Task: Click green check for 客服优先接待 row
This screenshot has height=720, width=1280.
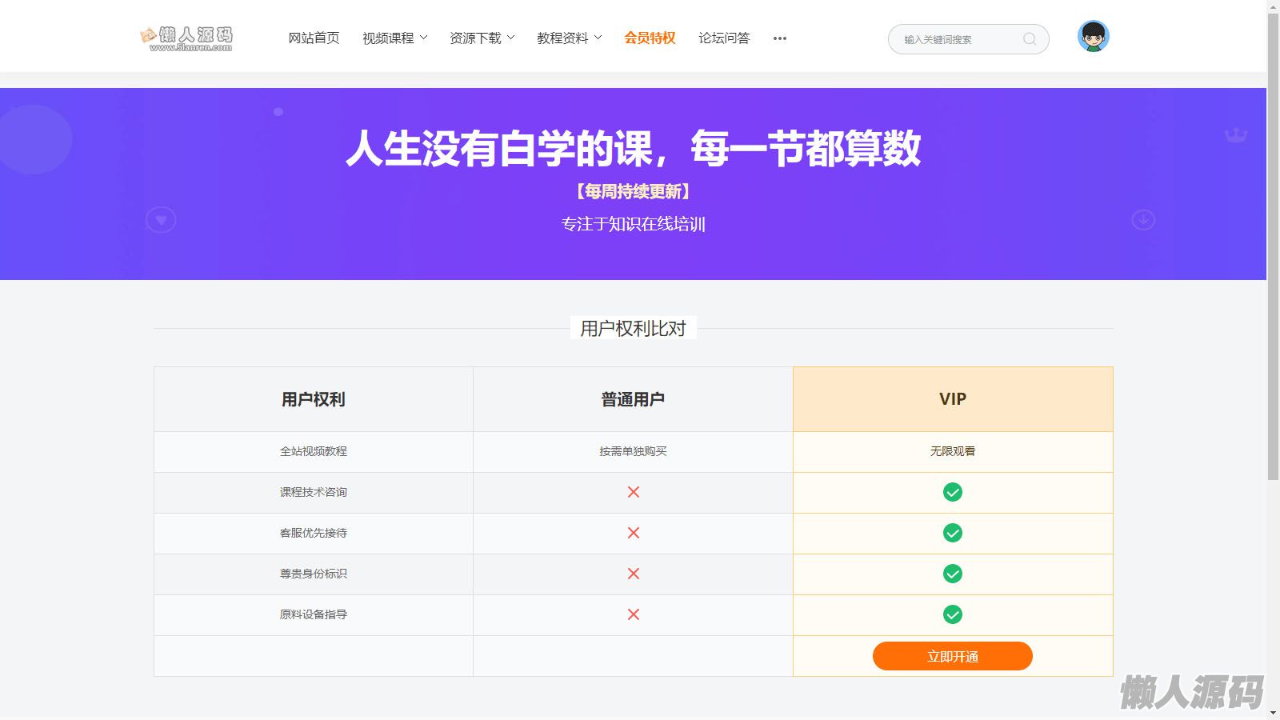Action: tap(953, 533)
